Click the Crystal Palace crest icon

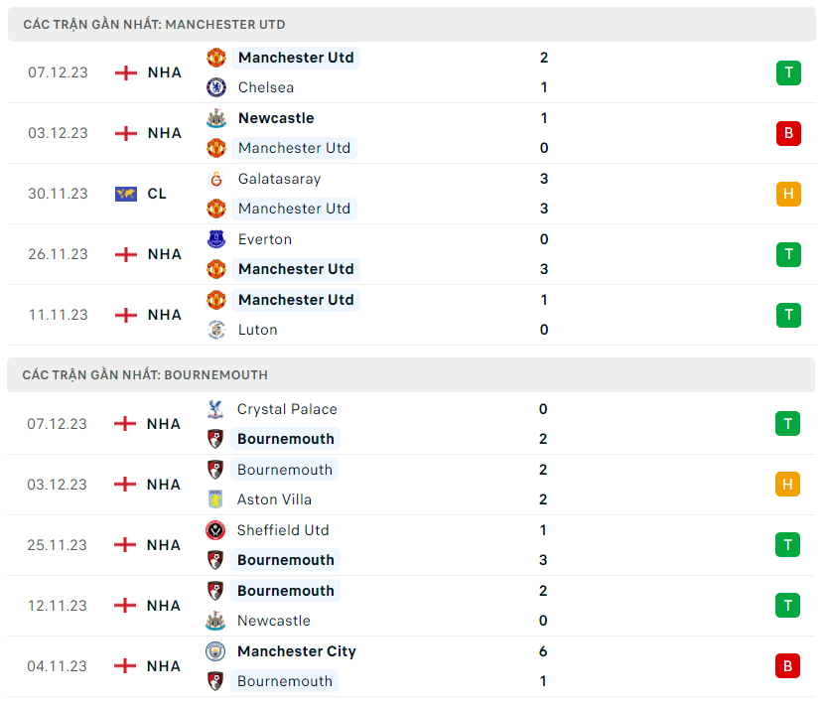click(214, 409)
